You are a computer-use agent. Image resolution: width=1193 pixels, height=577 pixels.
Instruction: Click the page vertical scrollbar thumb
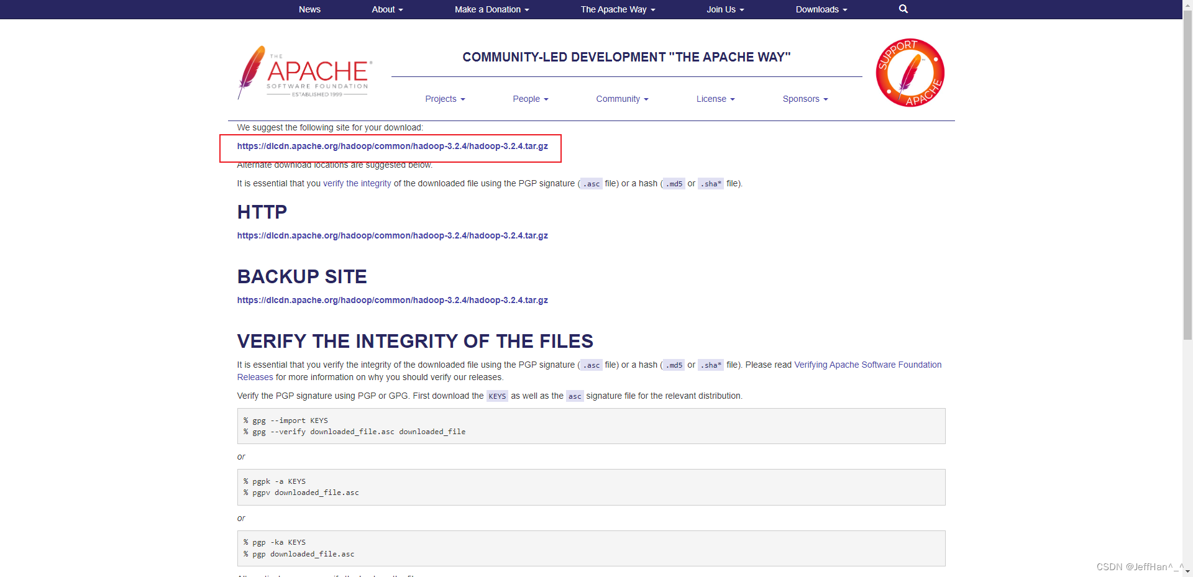[x=1187, y=175]
